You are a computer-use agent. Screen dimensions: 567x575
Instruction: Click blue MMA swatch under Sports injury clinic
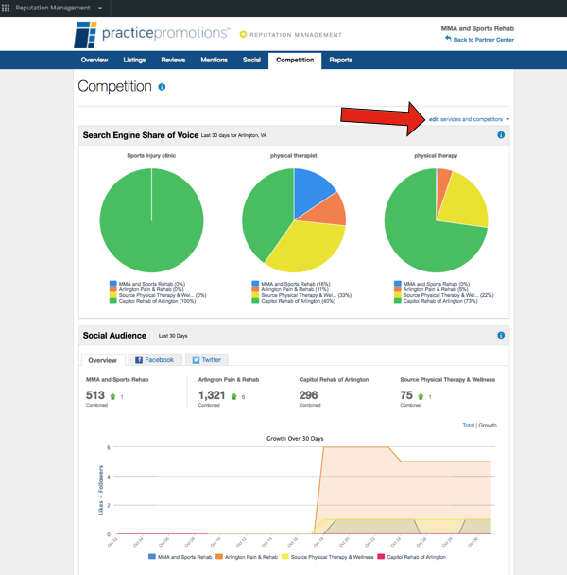(x=112, y=284)
